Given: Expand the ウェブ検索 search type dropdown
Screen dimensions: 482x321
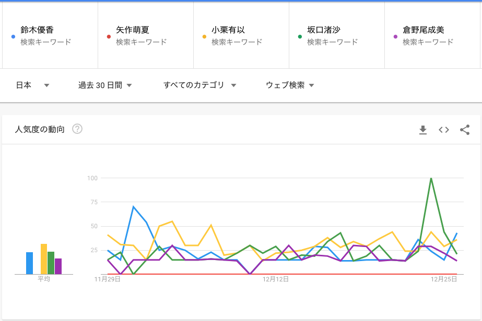Looking at the screenshot, I should pyautogui.click(x=290, y=85).
